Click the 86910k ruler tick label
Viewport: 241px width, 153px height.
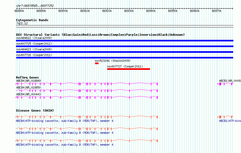[x=85, y=11]
